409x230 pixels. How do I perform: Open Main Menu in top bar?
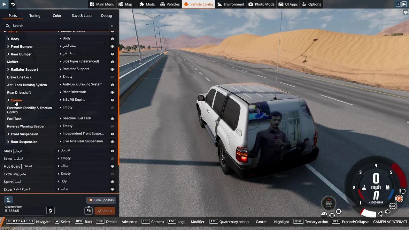[102, 4]
